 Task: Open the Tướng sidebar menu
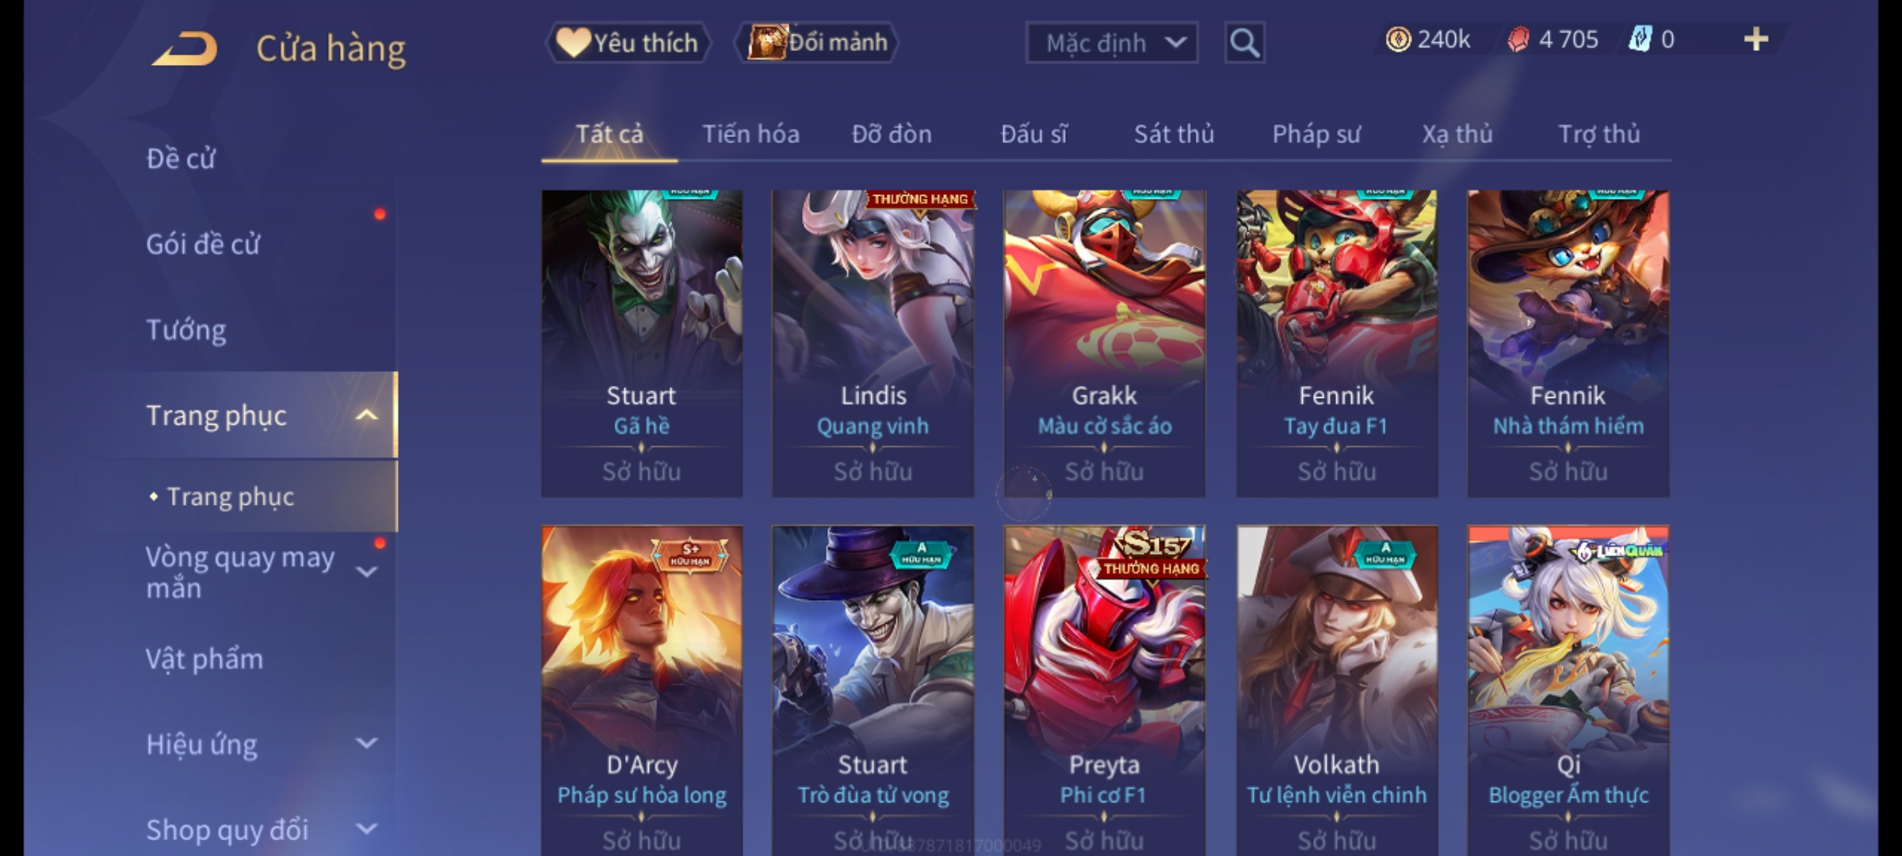pyautogui.click(x=186, y=330)
